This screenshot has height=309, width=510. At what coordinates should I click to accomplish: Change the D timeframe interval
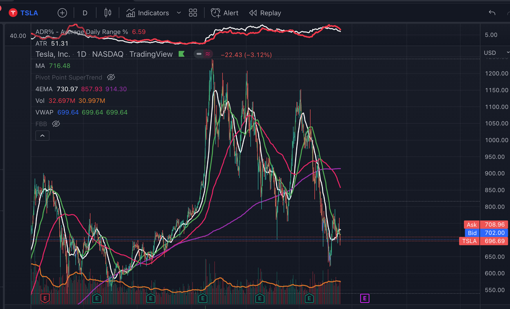[85, 13]
